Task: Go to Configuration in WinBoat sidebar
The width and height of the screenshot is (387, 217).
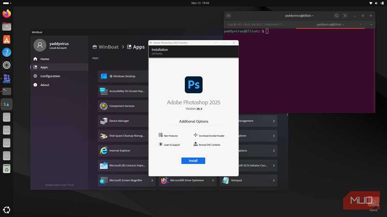Action: tap(50, 76)
